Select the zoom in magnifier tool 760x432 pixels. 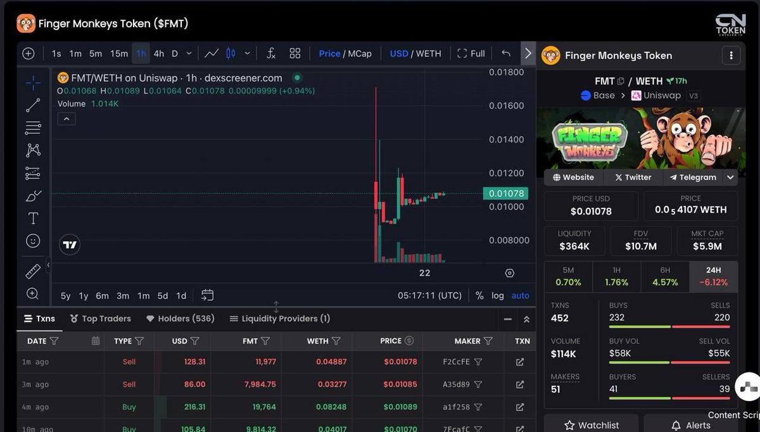(x=33, y=293)
